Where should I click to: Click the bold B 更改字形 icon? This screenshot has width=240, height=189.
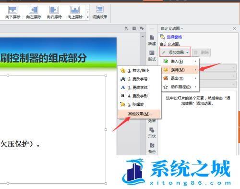[x=123, y=96]
